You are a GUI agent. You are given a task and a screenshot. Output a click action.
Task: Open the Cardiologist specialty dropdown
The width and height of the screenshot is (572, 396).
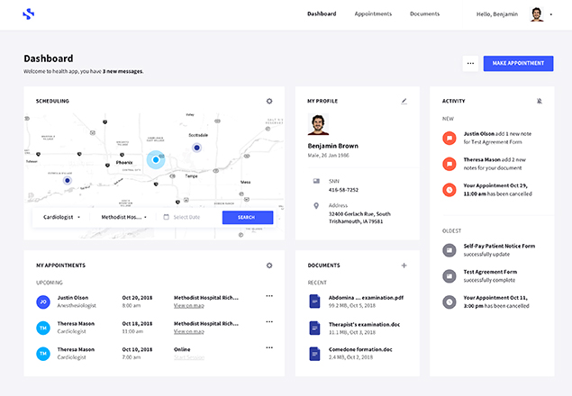click(61, 217)
